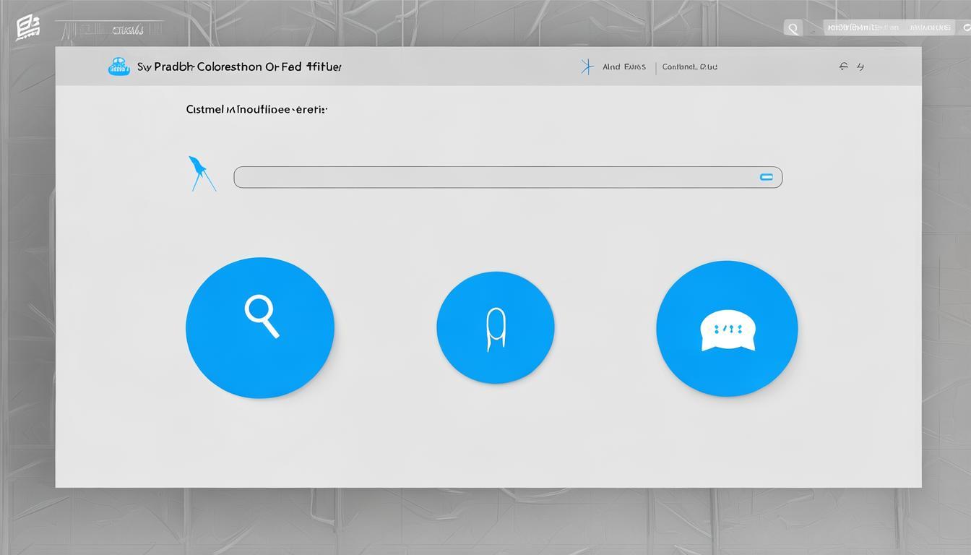Click the "Cistmel" heading text
This screenshot has width=971, height=555.
(x=256, y=110)
